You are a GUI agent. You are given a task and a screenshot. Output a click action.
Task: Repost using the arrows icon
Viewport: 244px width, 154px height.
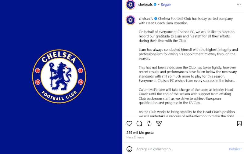[x=149, y=123]
